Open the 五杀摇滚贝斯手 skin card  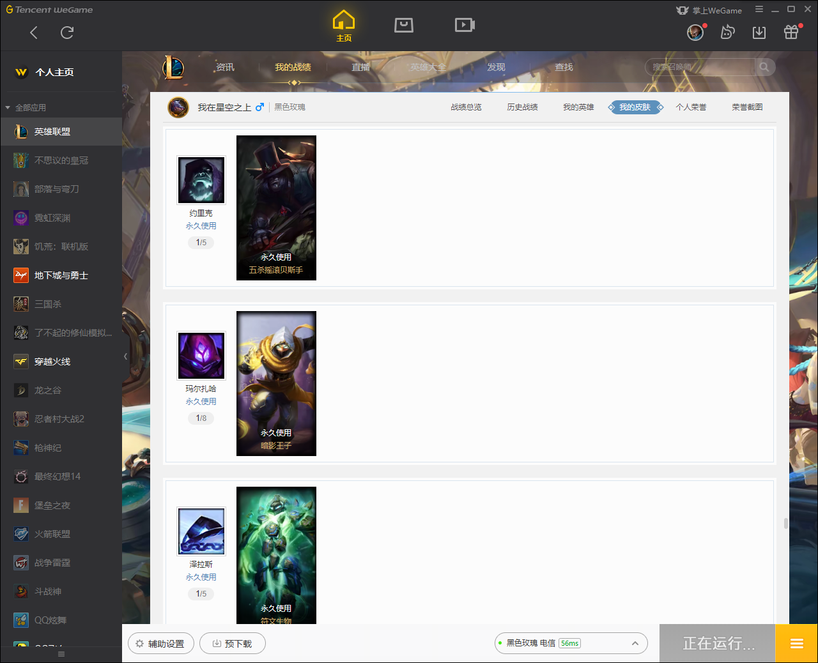(276, 208)
